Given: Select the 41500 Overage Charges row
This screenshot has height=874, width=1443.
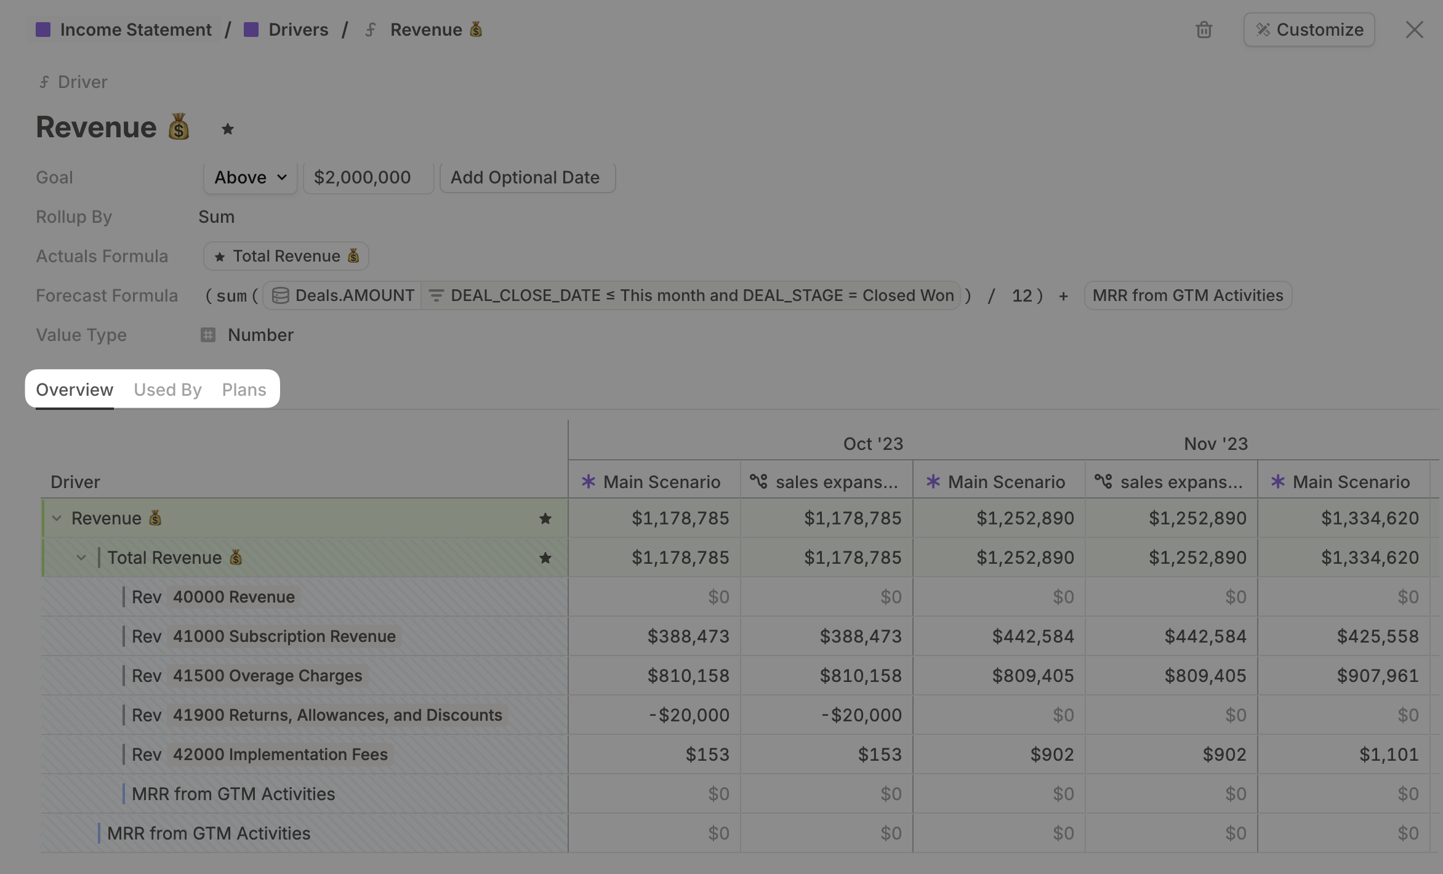Looking at the screenshot, I should coord(305,676).
